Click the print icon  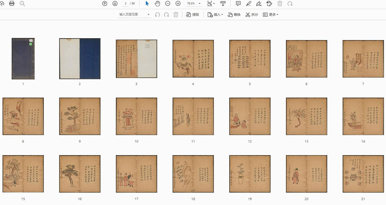[12, 4]
